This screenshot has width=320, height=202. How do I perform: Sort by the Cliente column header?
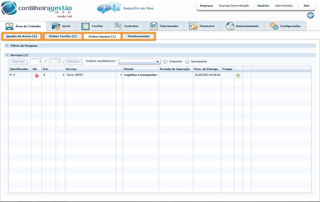140,69
